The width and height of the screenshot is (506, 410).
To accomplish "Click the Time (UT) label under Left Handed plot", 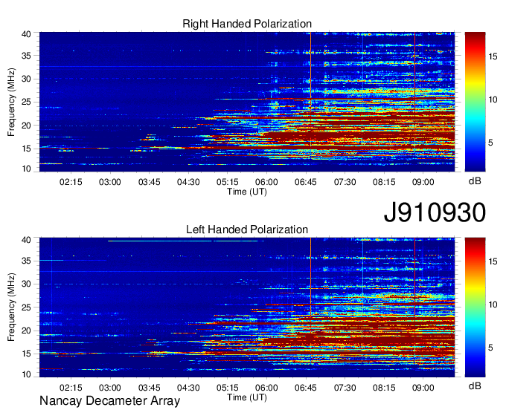I will [247, 397].
